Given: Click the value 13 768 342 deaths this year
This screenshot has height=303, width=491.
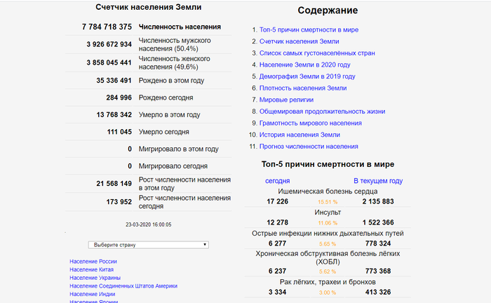Looking at the screenshot, I should tap(114, 115).
